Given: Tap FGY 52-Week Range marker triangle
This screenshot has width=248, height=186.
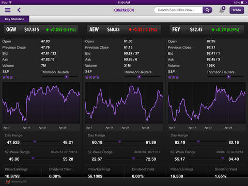Looking at the screenshot, I should pos(223,158).
